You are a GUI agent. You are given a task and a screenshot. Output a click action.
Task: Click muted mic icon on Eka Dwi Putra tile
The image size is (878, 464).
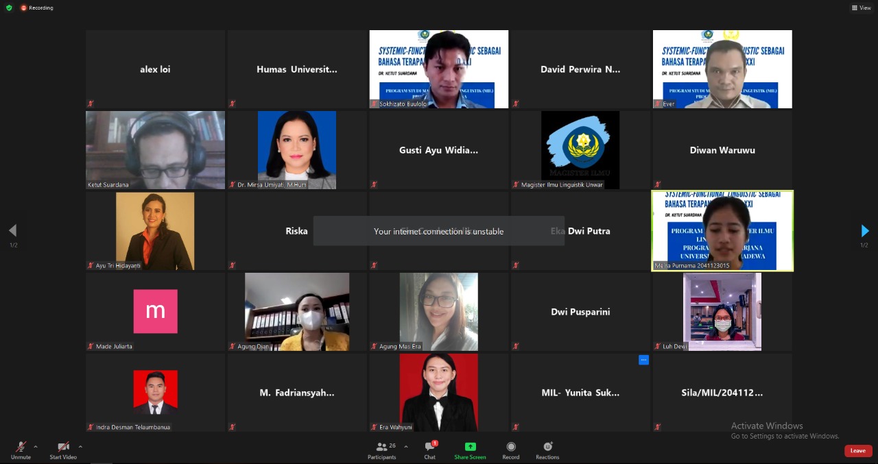(x=516, y=265)
